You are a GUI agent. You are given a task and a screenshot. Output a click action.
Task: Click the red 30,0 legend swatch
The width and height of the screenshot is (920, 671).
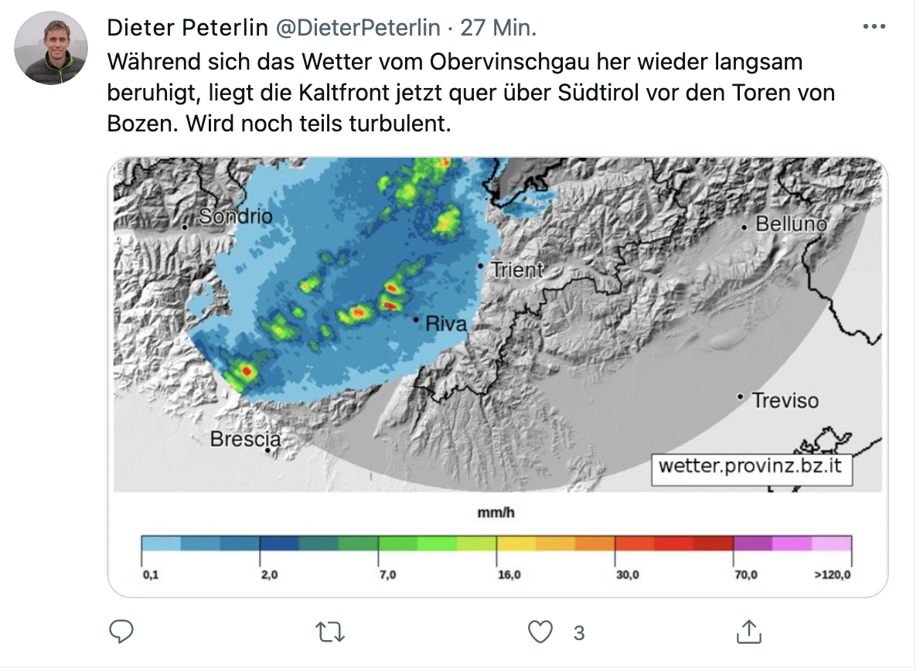pyautogui.click(x=634, y=543)
